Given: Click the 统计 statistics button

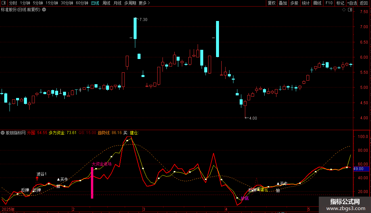Looking at the screenshot, I should coord(305,3).
